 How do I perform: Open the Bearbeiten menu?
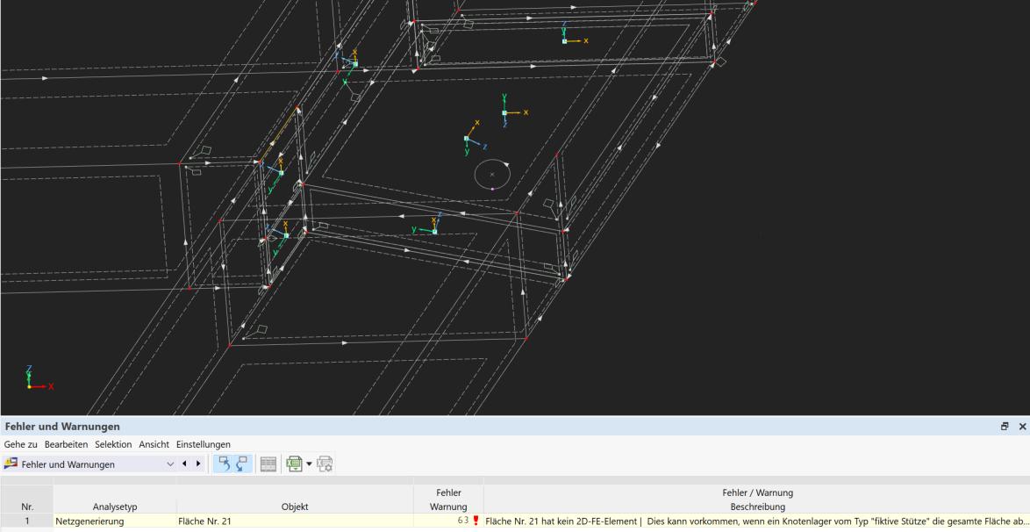(x=66, y=444)
